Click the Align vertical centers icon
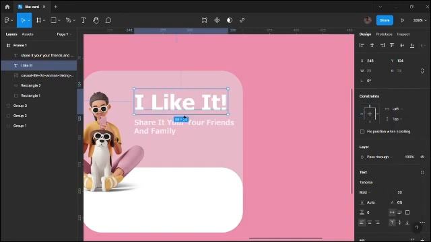 coord(402,45)
